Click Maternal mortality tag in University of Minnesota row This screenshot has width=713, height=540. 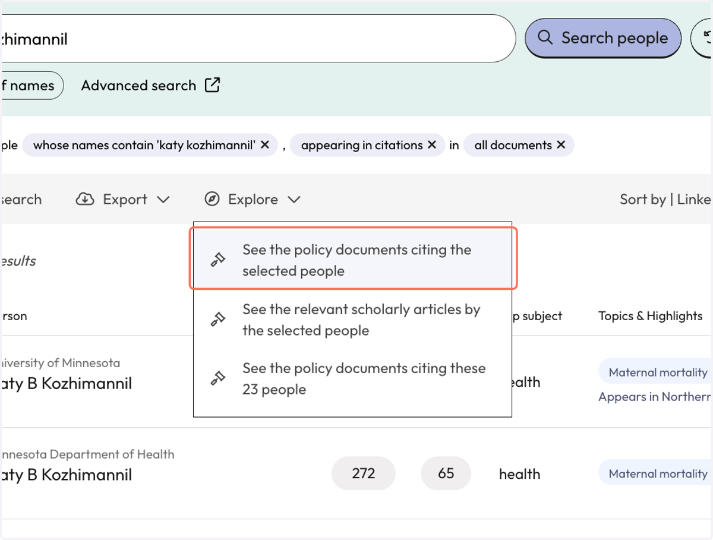click(655, 372)
